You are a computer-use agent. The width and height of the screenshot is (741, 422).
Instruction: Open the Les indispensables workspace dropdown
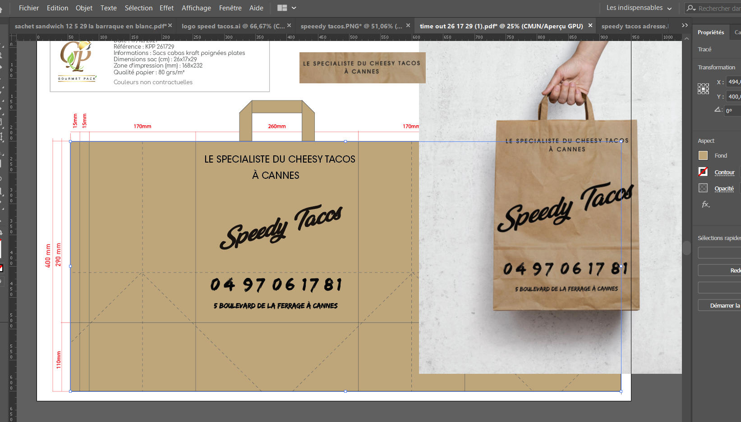639,8
